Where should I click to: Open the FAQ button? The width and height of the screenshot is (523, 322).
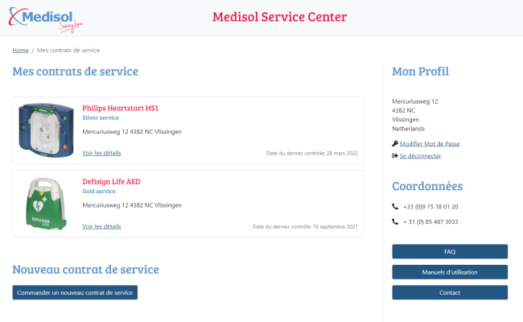tap(450, 252)
